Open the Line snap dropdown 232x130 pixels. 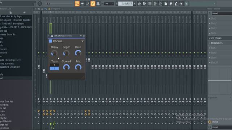(109, 4)
